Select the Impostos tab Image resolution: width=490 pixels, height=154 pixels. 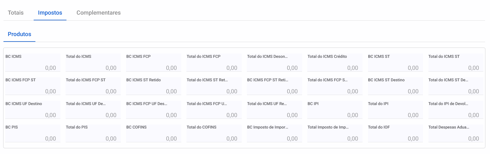(x=50, y=13)
